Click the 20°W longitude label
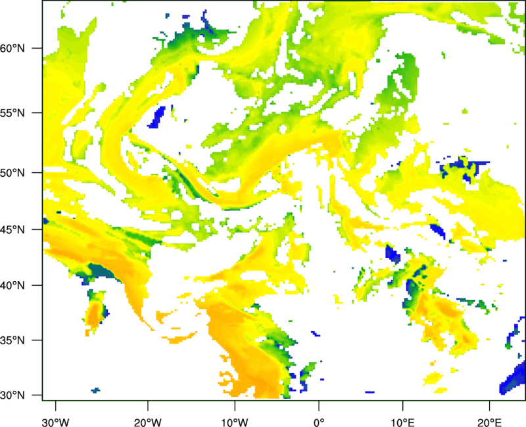 (x=147, y=422)
